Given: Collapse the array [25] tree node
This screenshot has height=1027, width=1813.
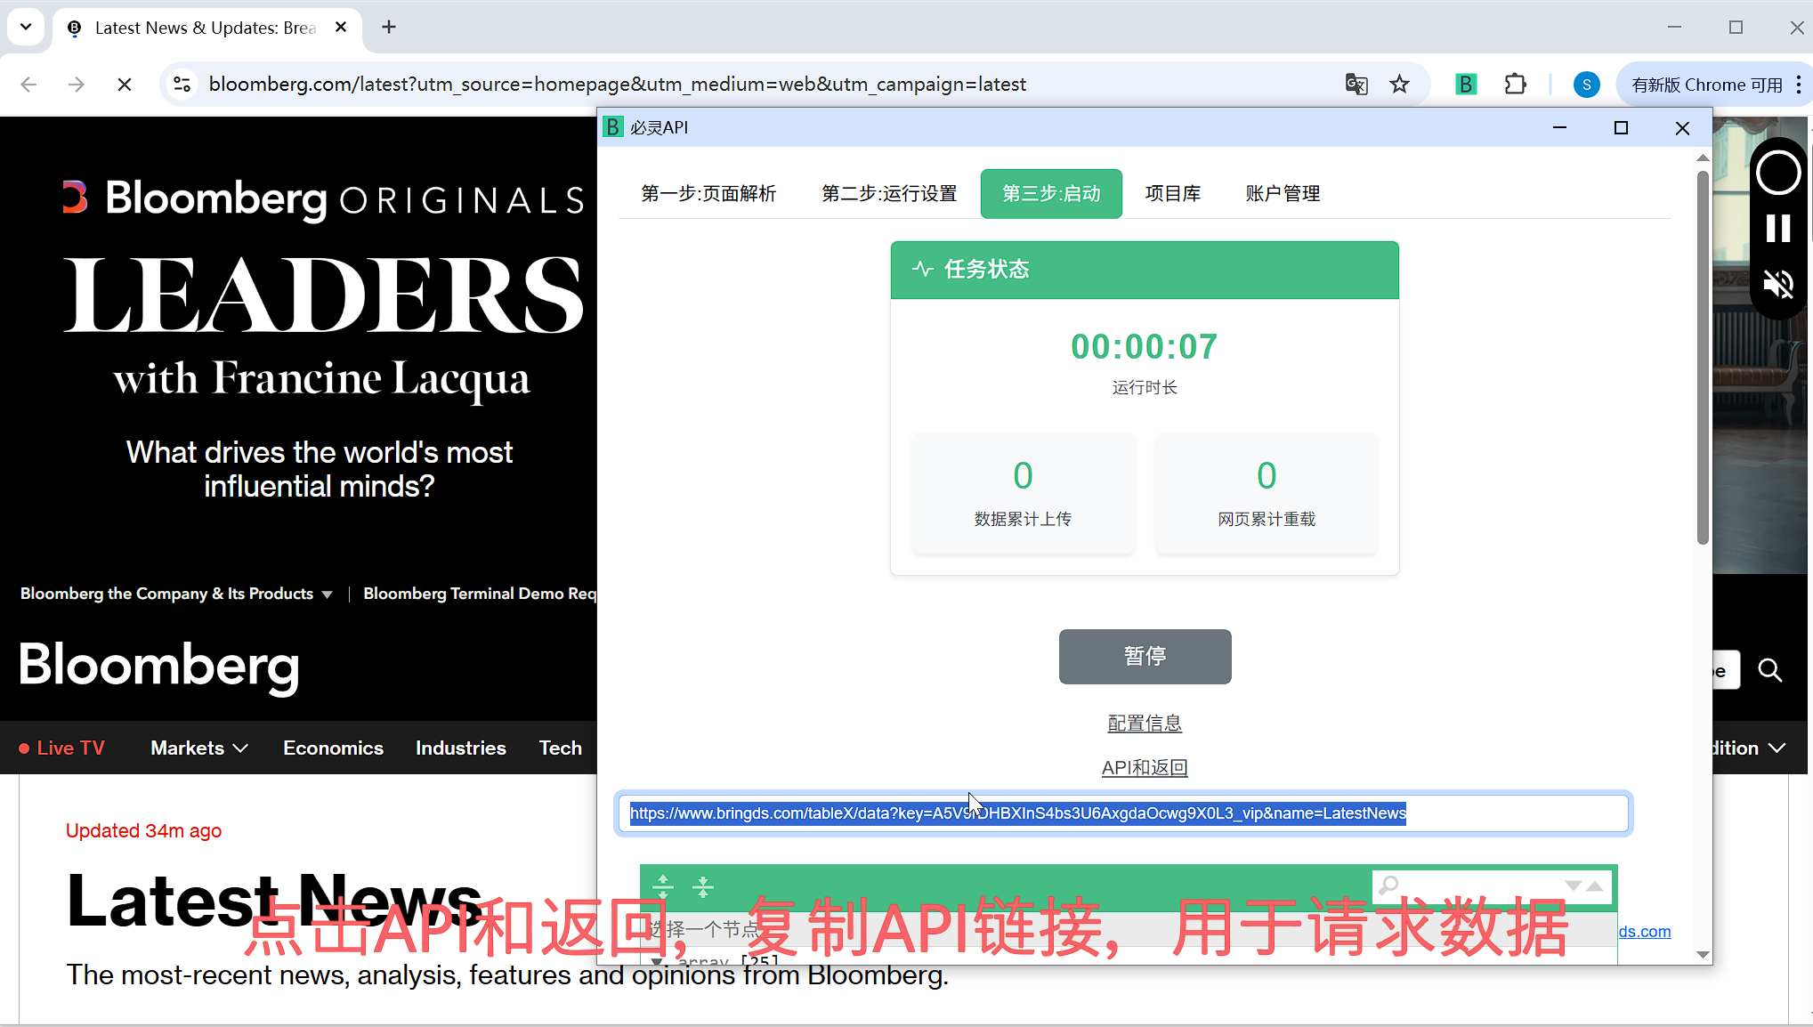Looking at the screenshot, I should coord(657,961).
